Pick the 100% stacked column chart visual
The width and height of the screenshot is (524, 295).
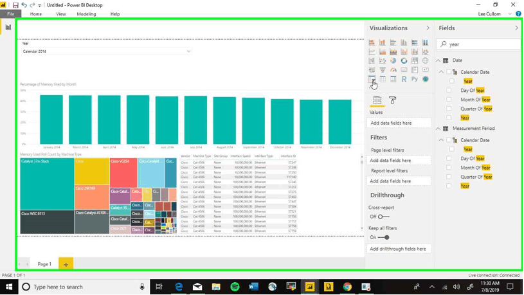[x=425, y=42]
